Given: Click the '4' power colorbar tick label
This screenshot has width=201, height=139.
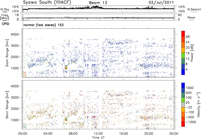Looking at the screenshot, I should [x=186, y=69].
